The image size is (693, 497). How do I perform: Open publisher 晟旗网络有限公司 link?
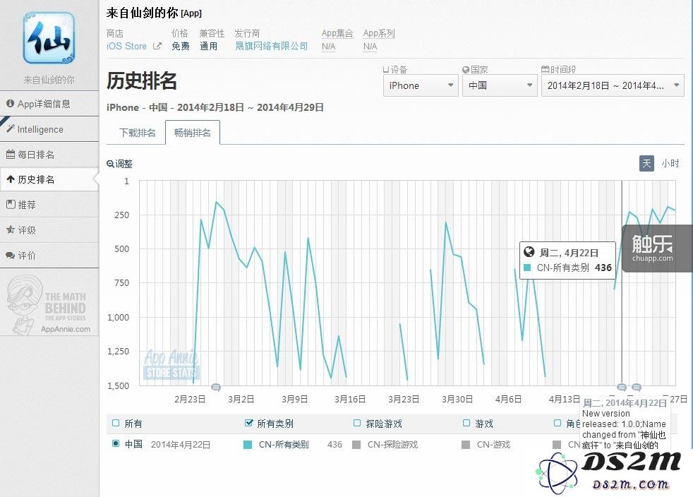pyautogui.click(x=272, y=46)
